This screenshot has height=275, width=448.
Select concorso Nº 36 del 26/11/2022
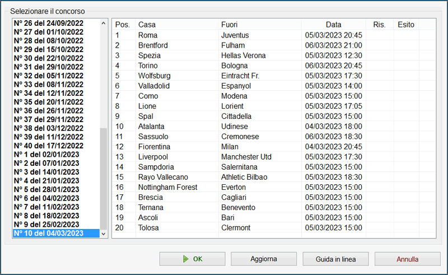point(57,111)
